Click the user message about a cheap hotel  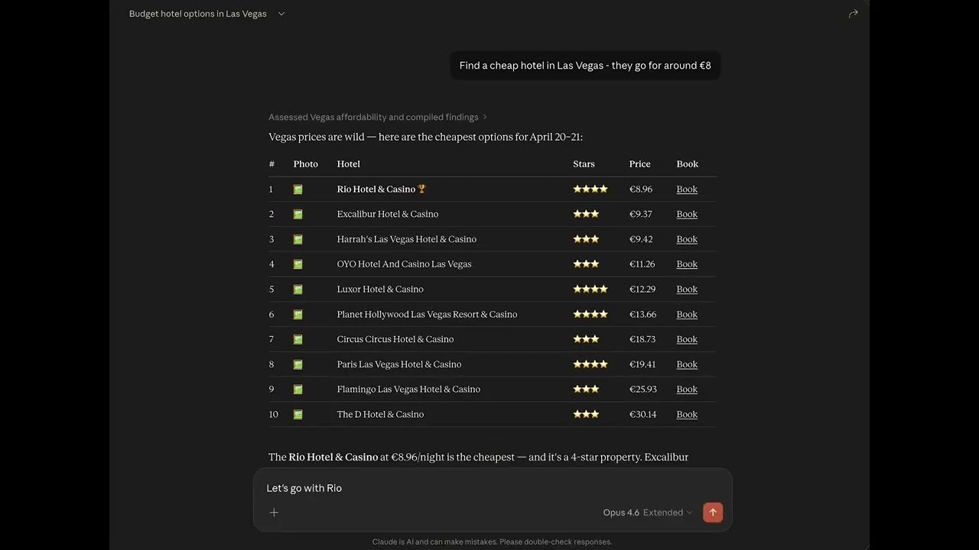click(x=585, y=66)
